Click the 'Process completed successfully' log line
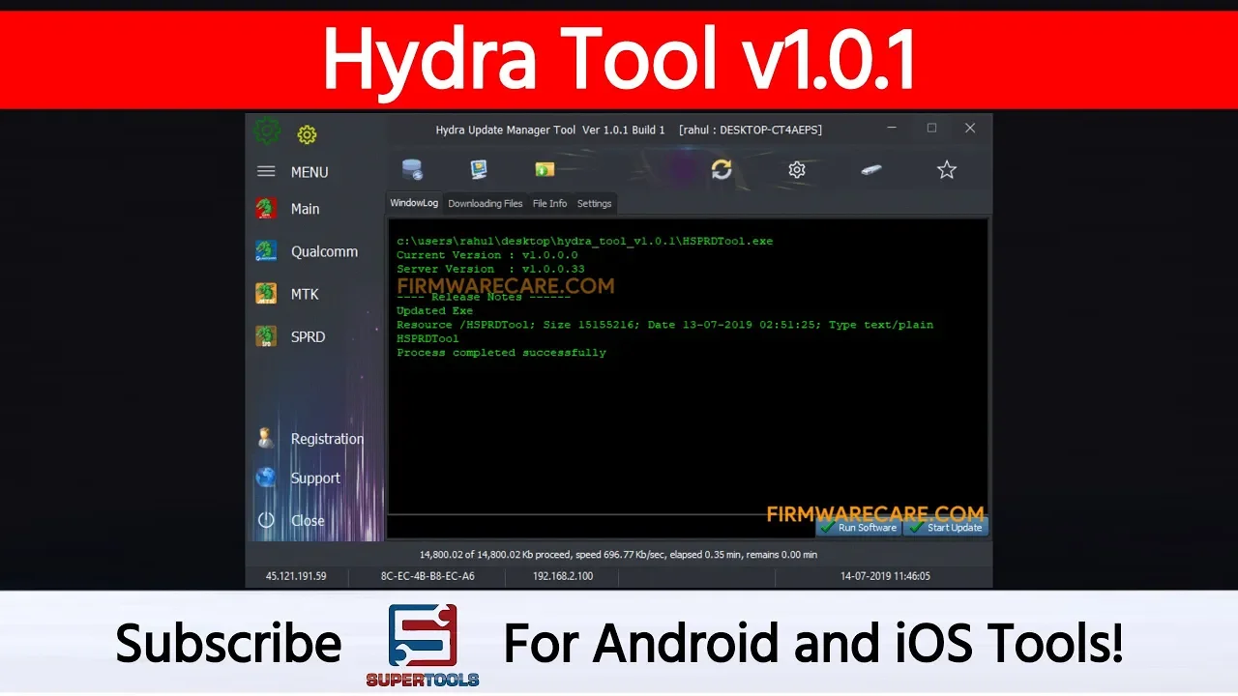Screen dimensions: 1238x696 click(x=501, y=353)
